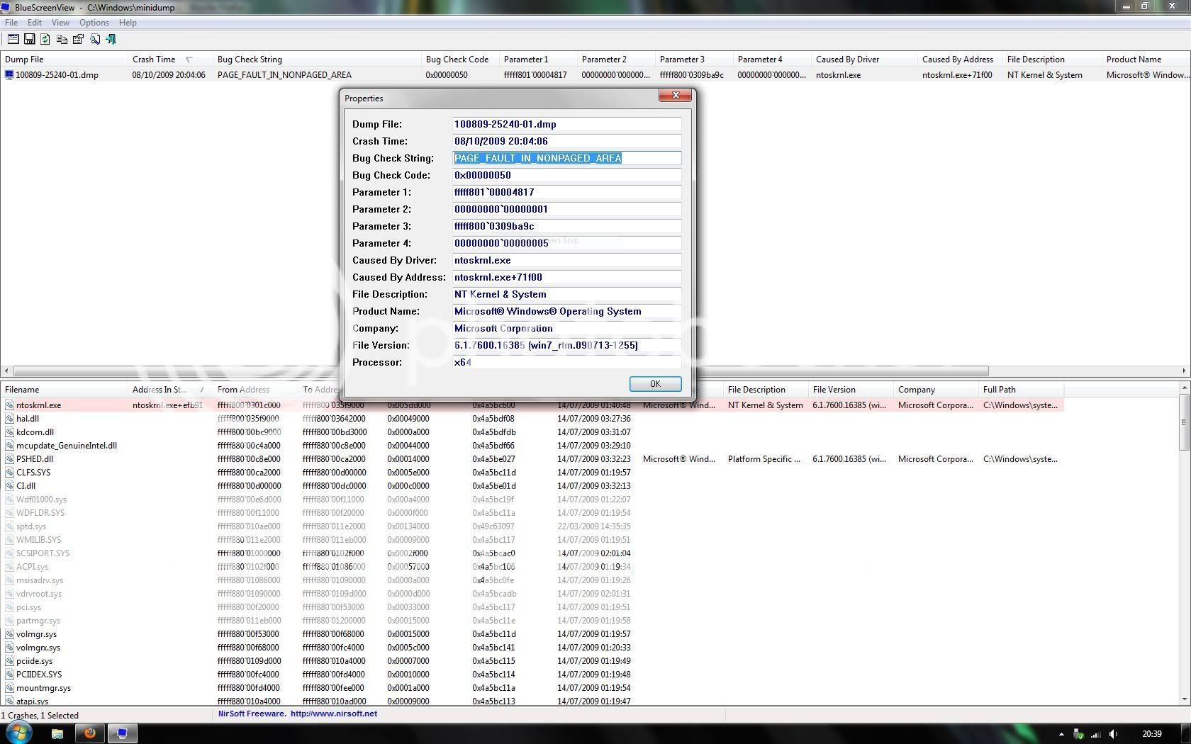The width and height of the screenshot is (1191, 744).
Task: Open the View menu
Action: point(60,23)
